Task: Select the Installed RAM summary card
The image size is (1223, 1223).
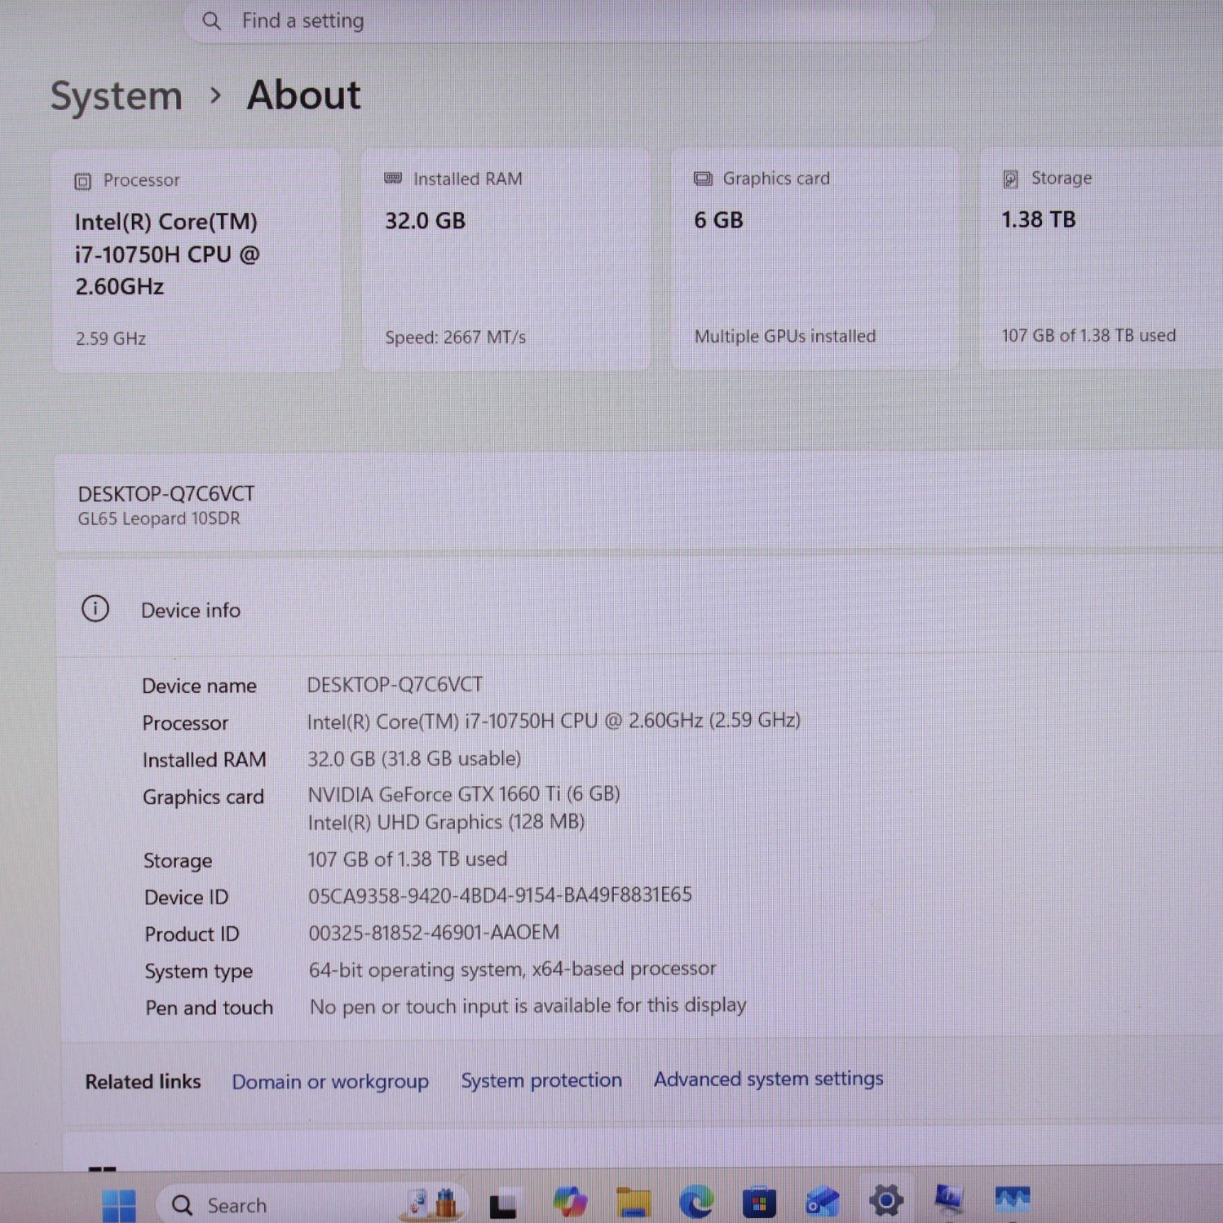Action: click(506, 259)
